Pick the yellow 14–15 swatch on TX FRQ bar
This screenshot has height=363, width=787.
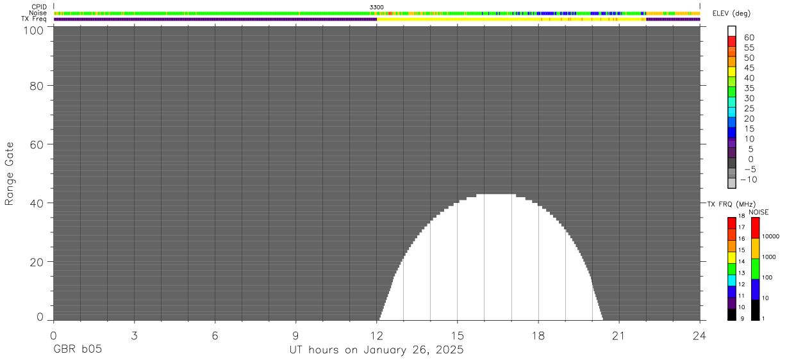[731, 257]
